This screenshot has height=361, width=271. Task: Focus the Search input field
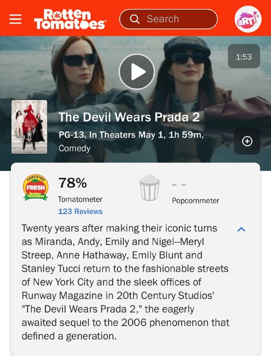pos(168,19)
